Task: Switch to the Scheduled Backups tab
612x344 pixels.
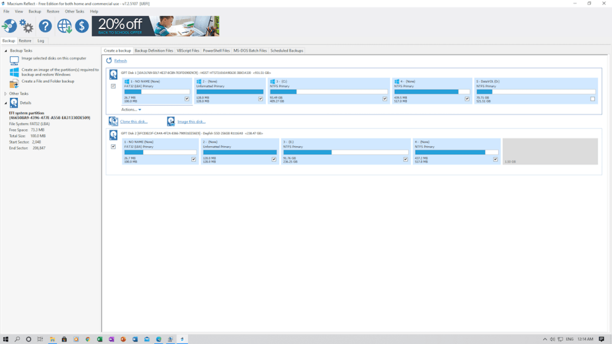Action: point(286,51)
